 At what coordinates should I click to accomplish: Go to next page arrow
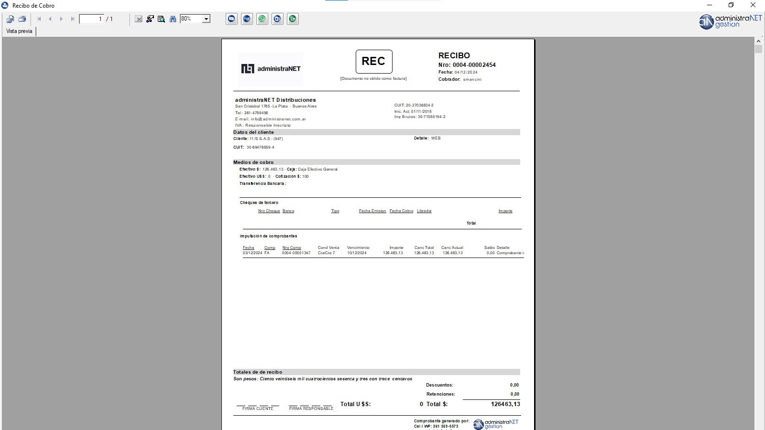click(61, 19)
